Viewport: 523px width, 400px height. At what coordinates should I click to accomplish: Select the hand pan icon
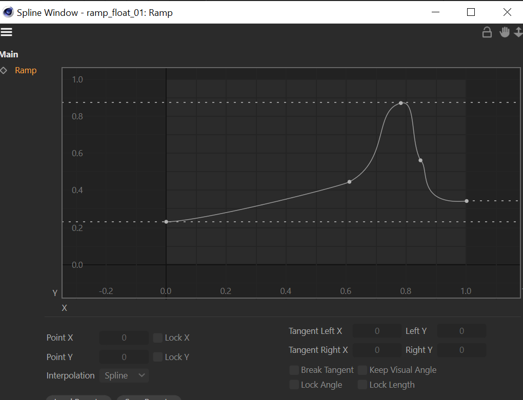[505, 32]
